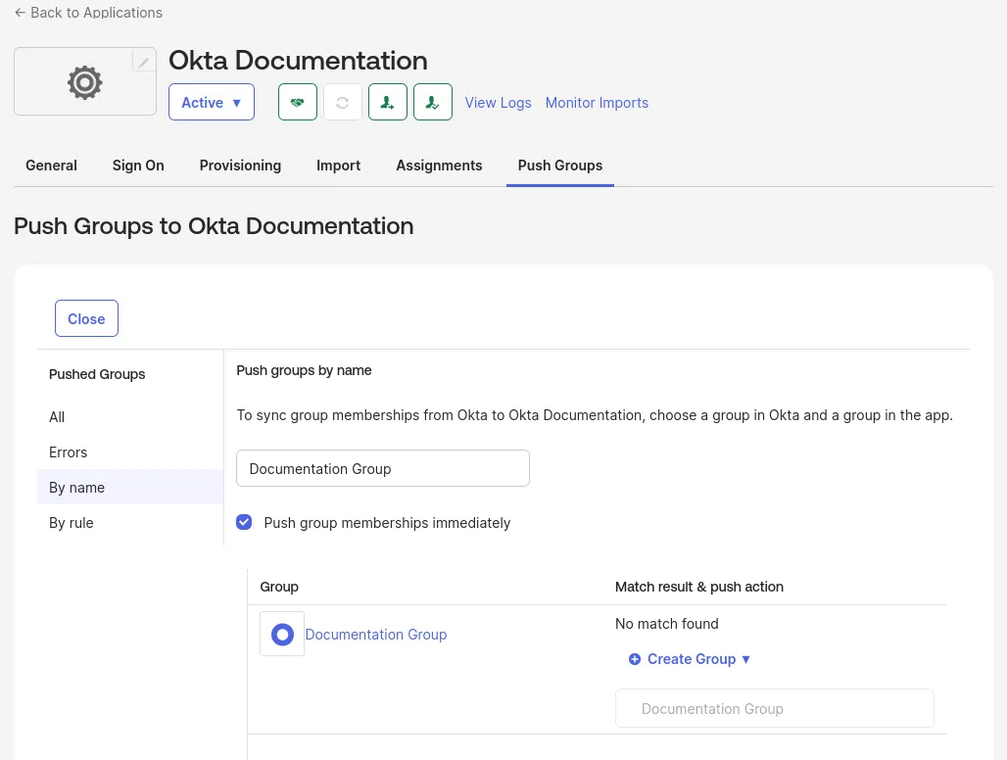1007x760 pixels.
Task: Open the Active status dropdown
Action: coord(212,102)
